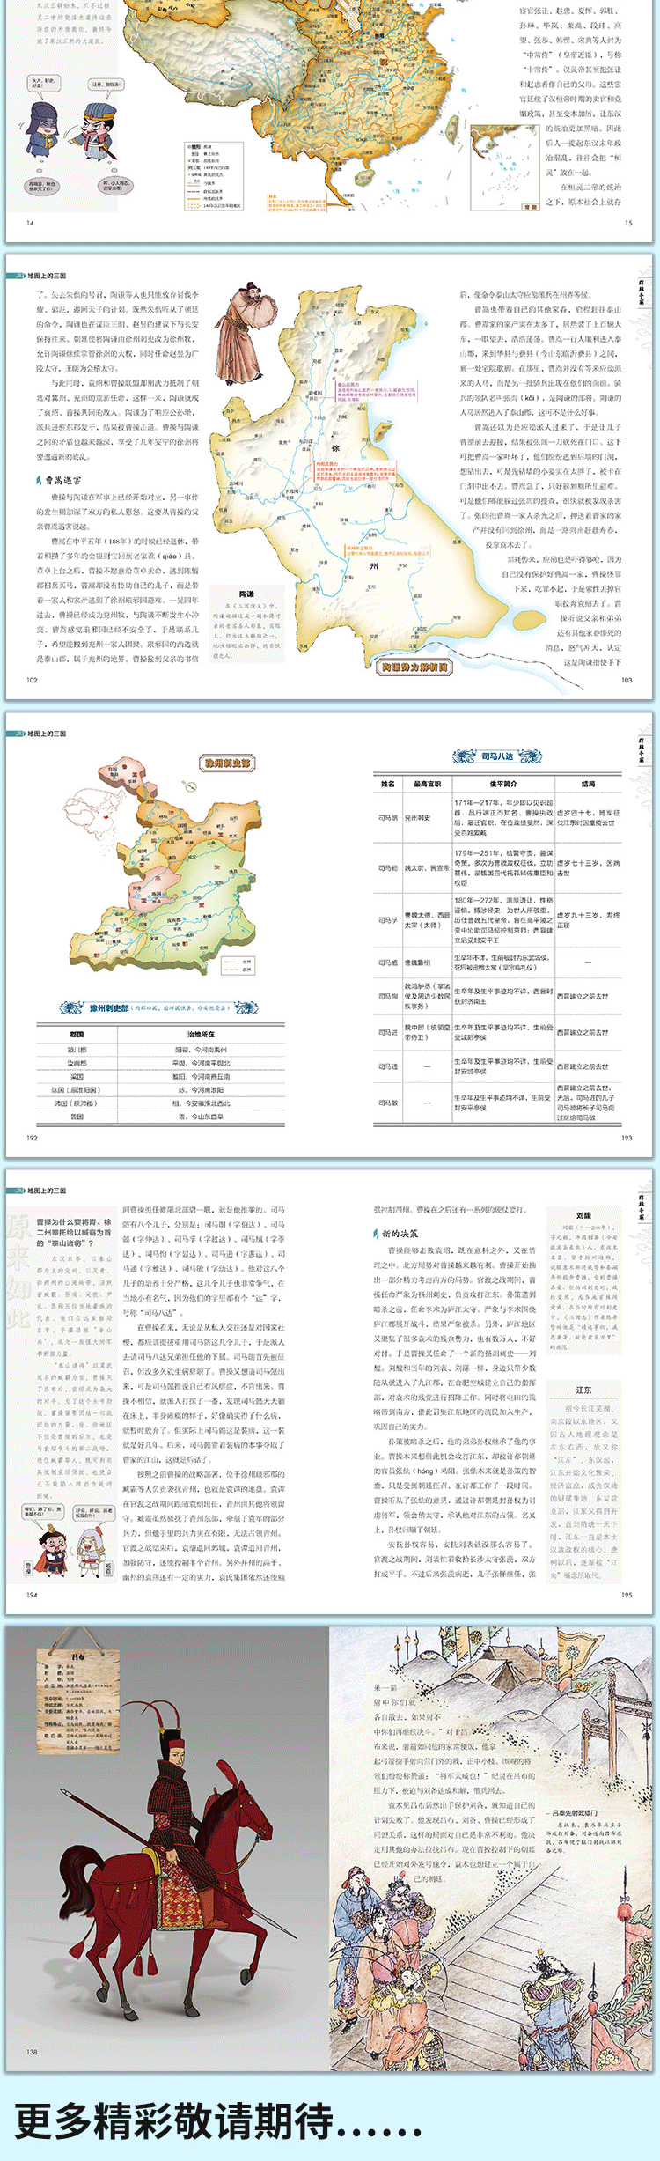
Task: Click '地图上的三国' header on page 192
Action: coord(47,734)
